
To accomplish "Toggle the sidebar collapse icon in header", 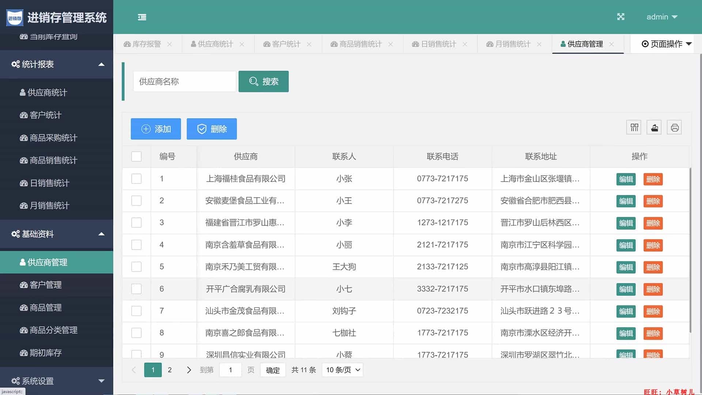I will tap(142, 17).
